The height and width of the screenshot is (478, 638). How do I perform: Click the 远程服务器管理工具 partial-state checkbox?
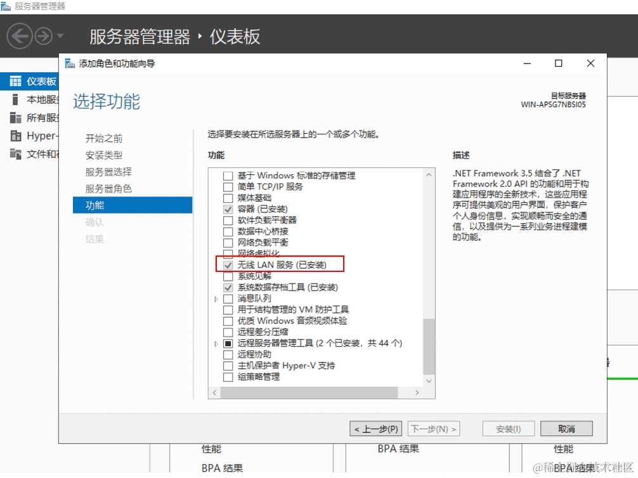click(x=228, y=344)
